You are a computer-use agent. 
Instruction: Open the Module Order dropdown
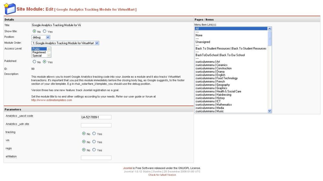click(x=65, y=43)
